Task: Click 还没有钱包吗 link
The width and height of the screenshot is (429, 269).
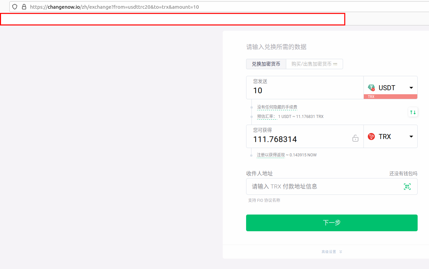Action: (403, 174)
